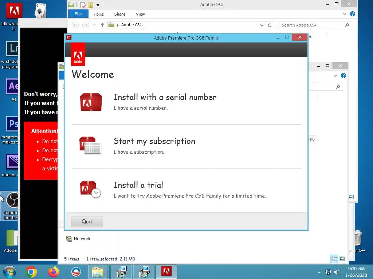
Task: Quit the Adobe installer
Action: click(x=87, y=222)
